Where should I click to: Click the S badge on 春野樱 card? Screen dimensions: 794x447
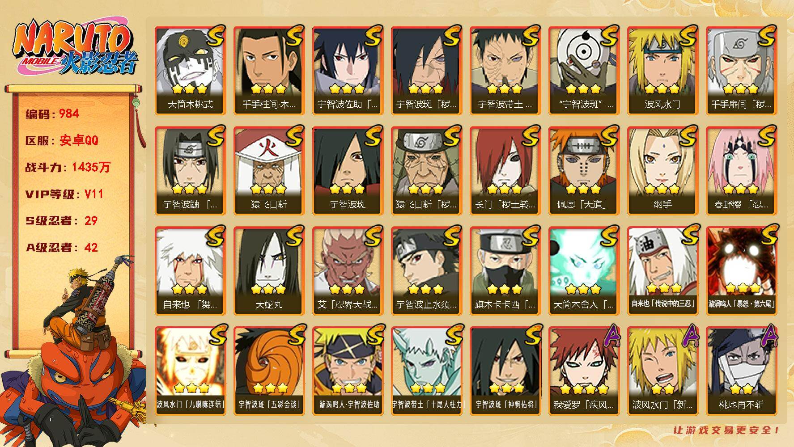[x=768, y=135]
